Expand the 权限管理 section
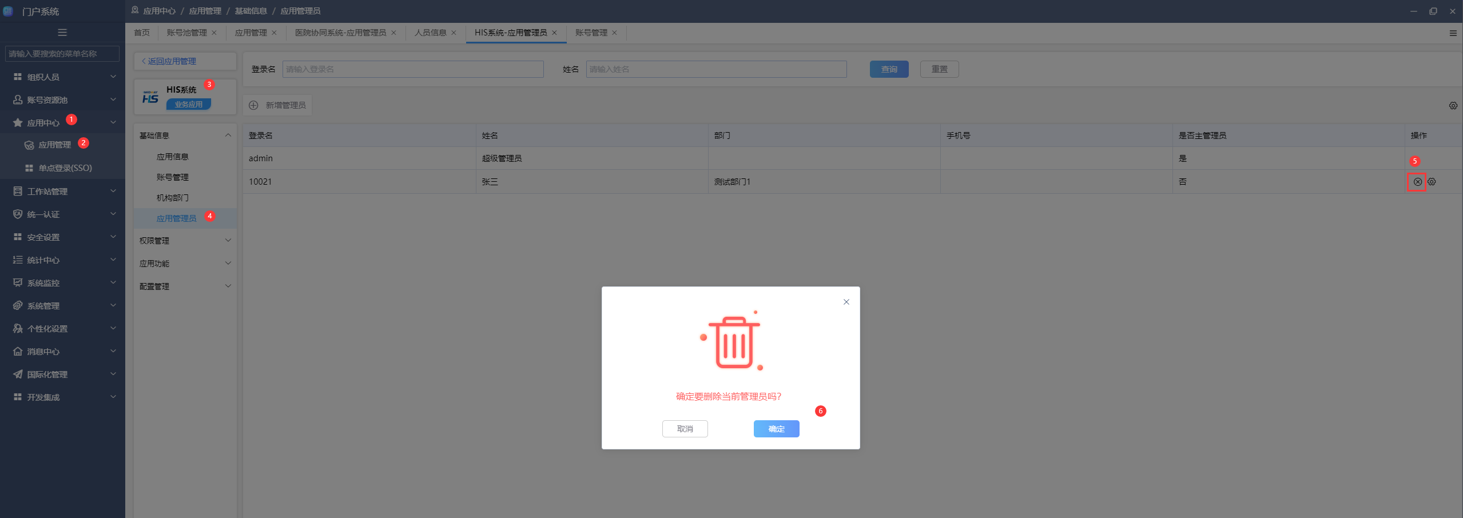1463x518 pixels. point(185,241)
